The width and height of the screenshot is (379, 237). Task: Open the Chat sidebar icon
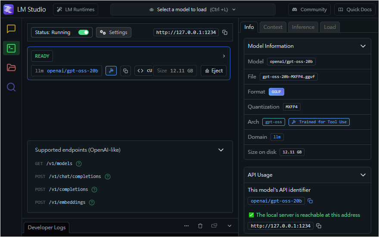(11, 29)
